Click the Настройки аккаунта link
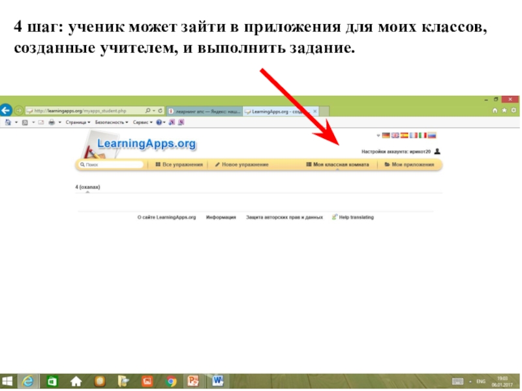 [396, 152]
